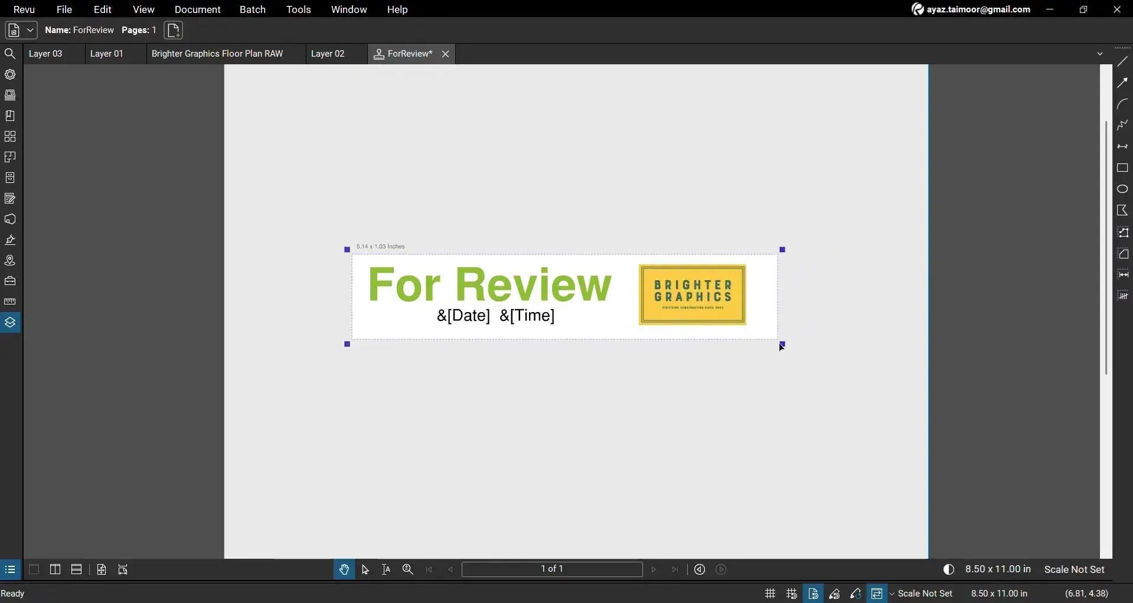Image resolution: width=1133 pixels, height=603 pixels.
Task: Open the File menu
Action: 64,9
